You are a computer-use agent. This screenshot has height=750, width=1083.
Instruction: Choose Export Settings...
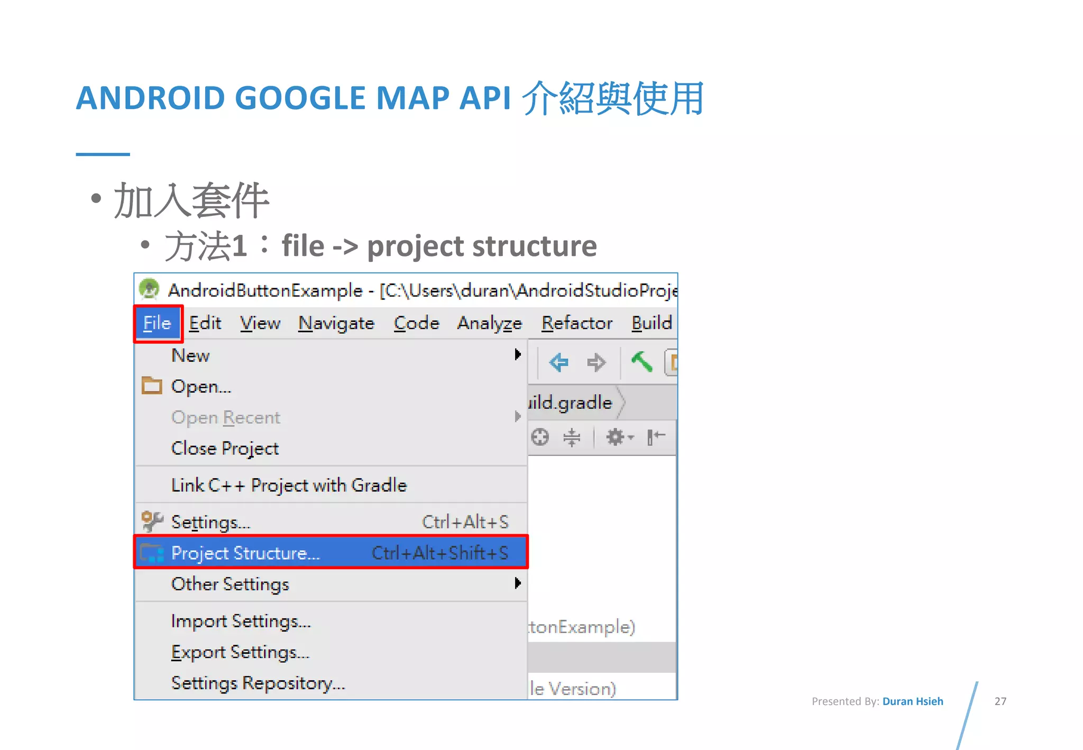coord(331,652)
